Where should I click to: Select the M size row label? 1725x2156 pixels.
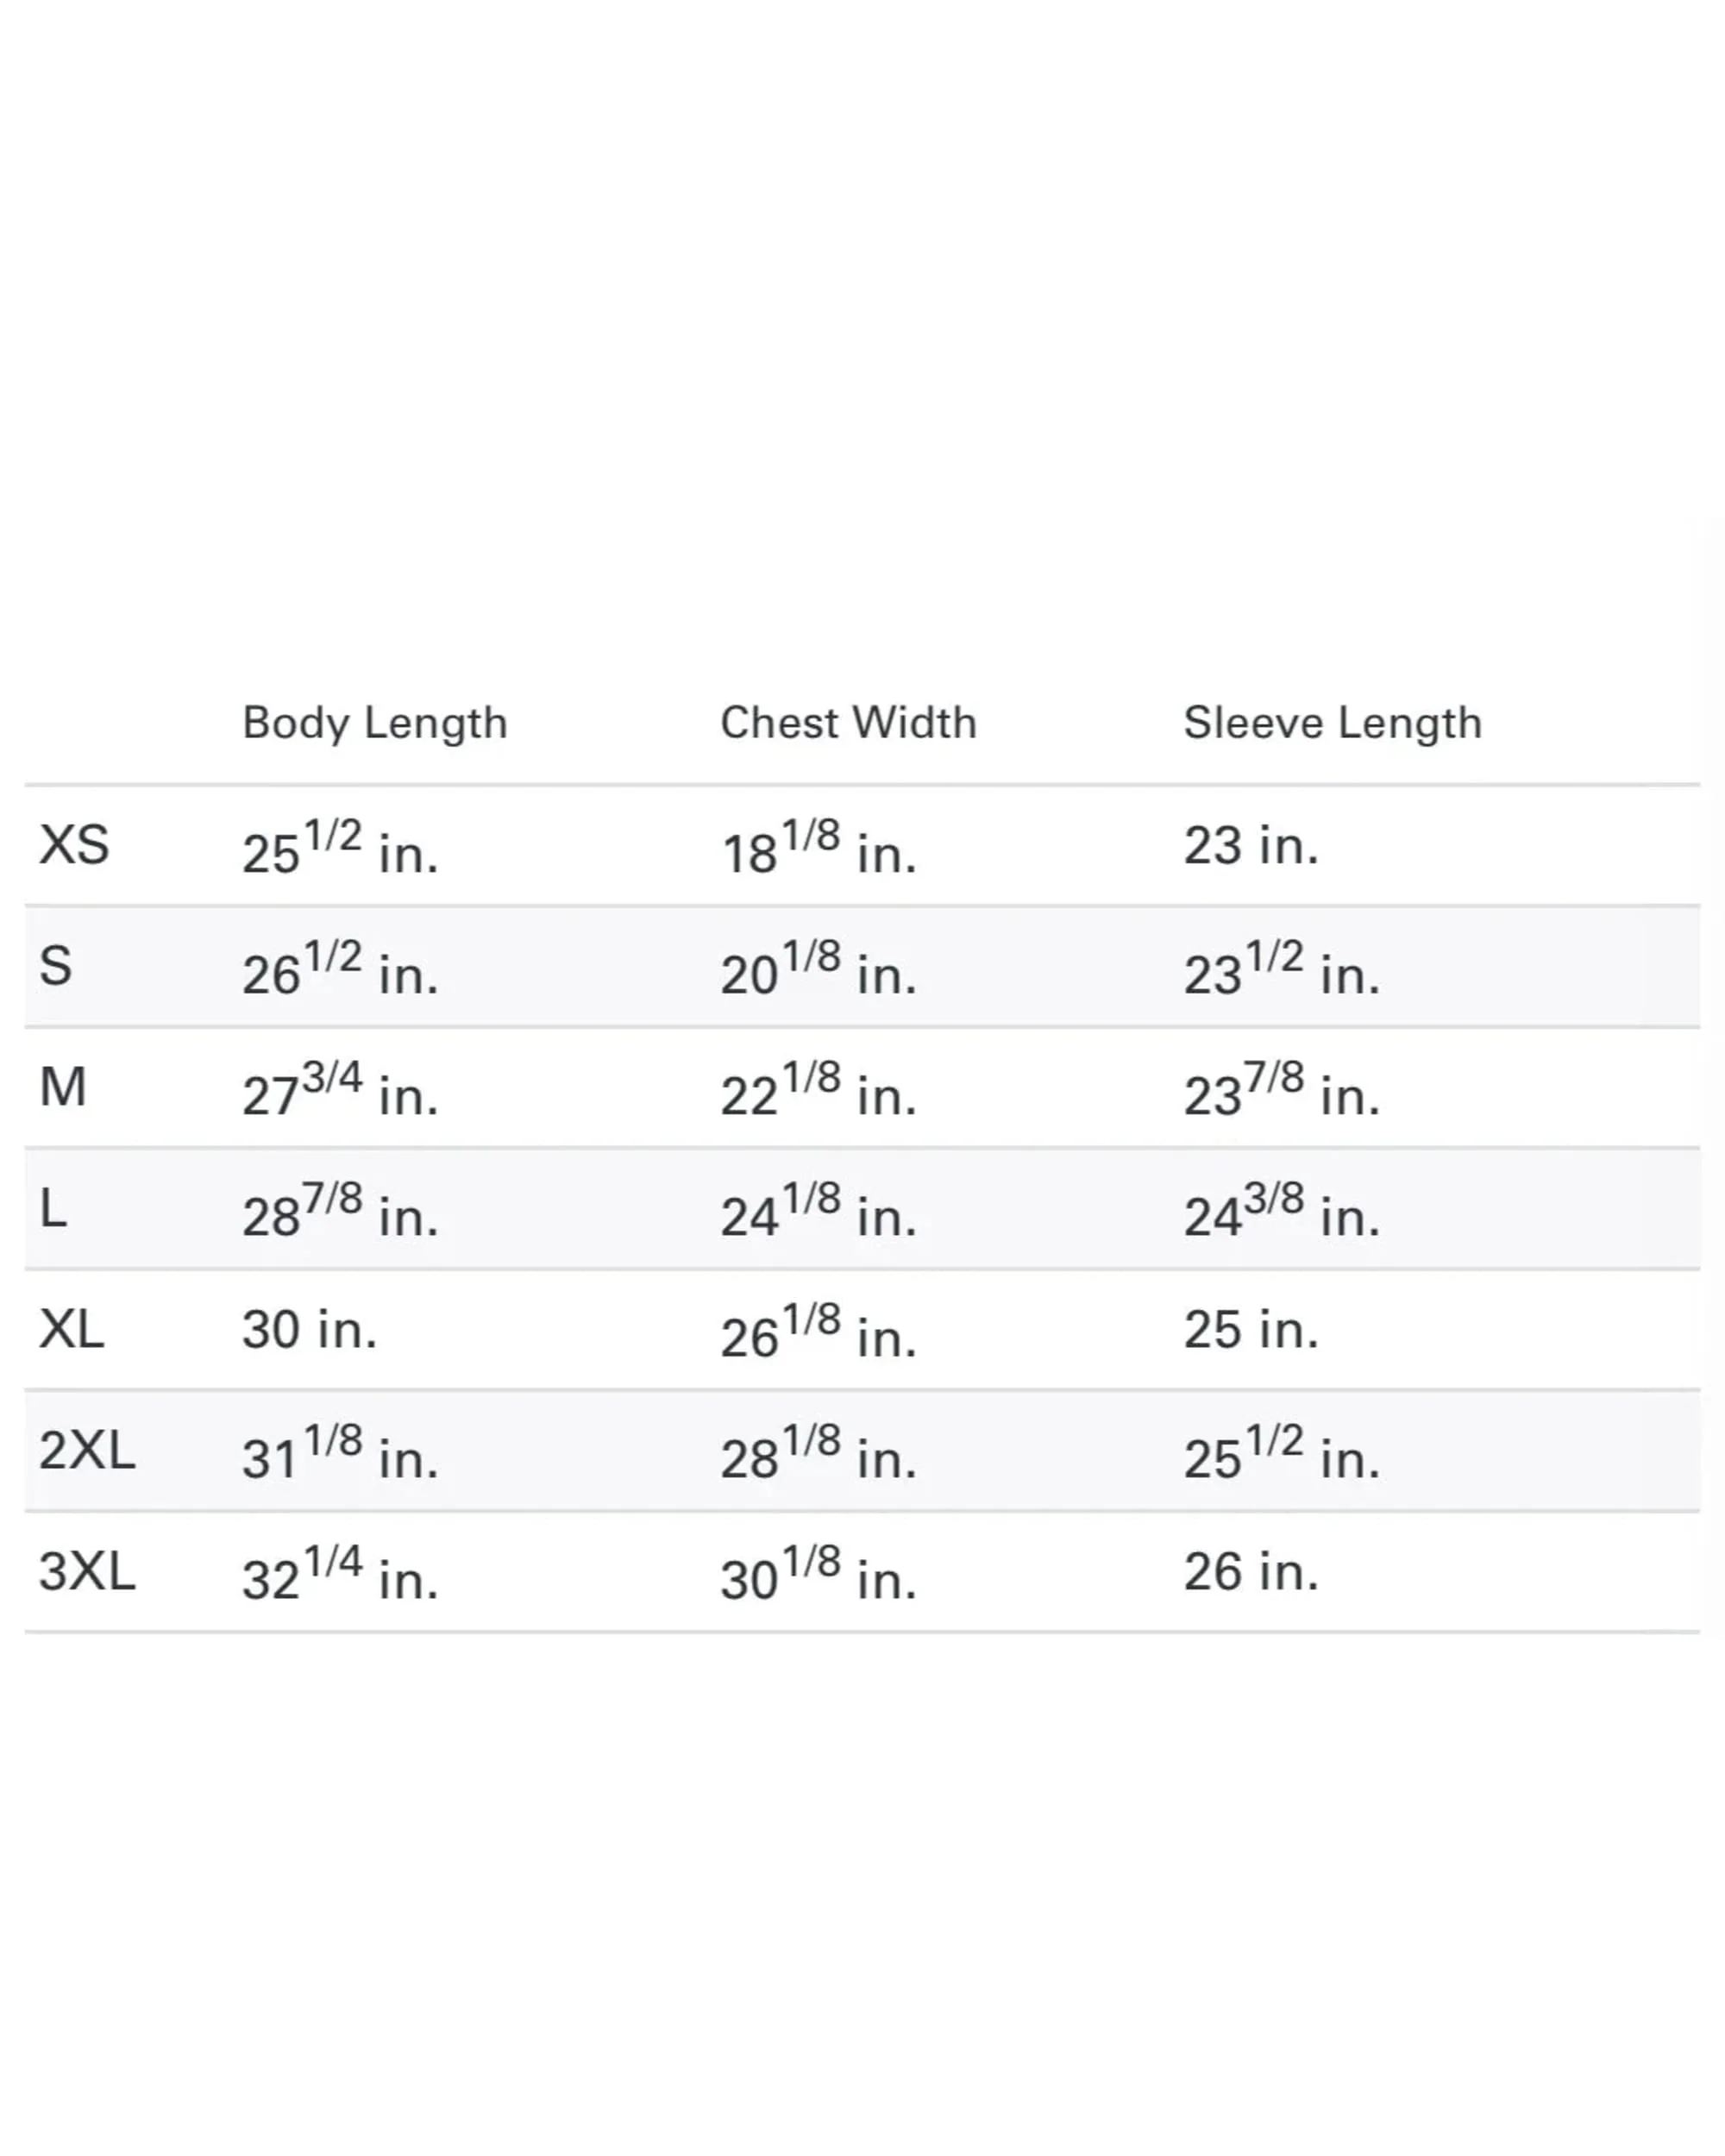coord(63,1088)
